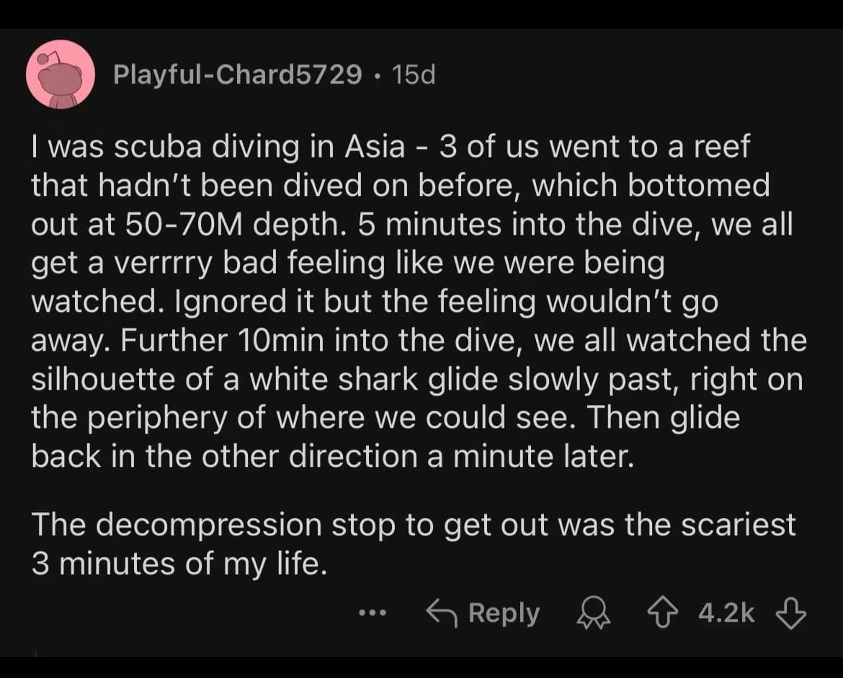Click the reply arrow icon
Viewport: 843px width, 678px height.
click(441, 613)
